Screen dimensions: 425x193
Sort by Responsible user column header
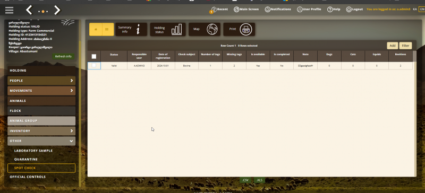139,56
